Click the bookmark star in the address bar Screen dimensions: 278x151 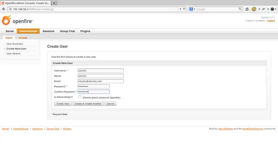pyautogui.click(x=177, y=9)
